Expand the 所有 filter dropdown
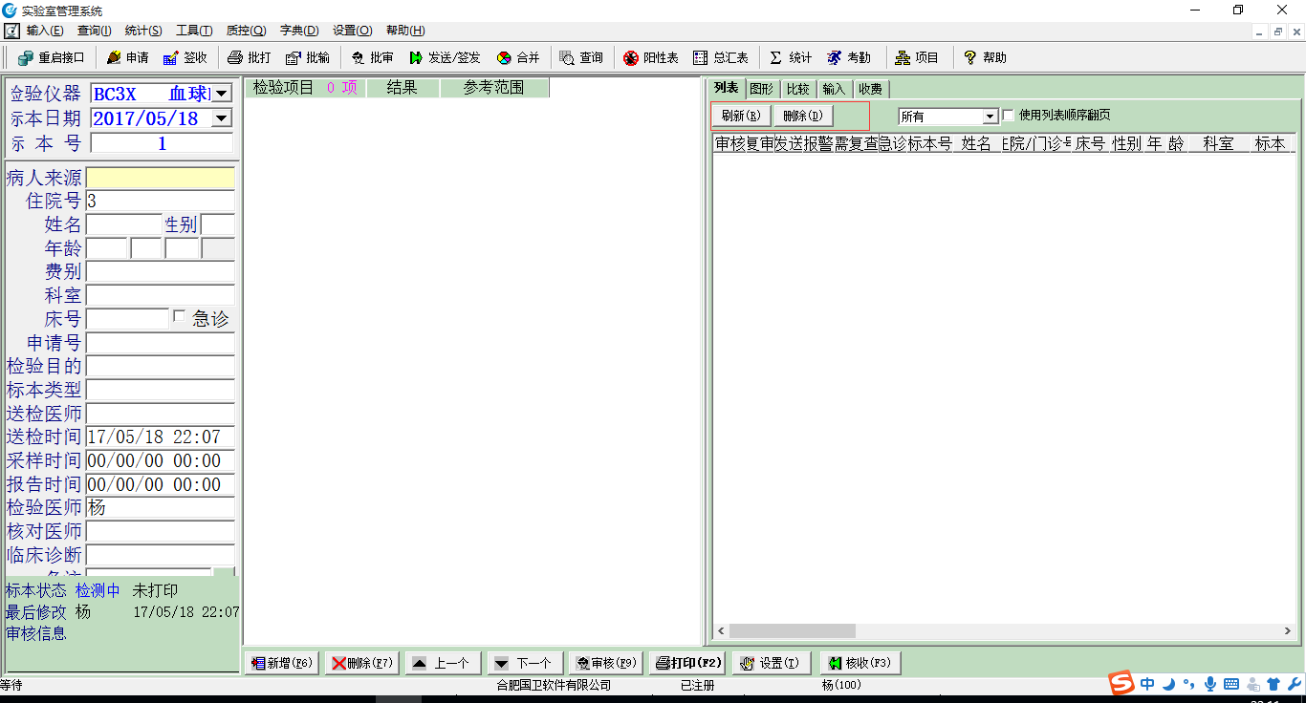This screenshot has width=1306, height=703. pyautogui.click(x=990, y=117)
